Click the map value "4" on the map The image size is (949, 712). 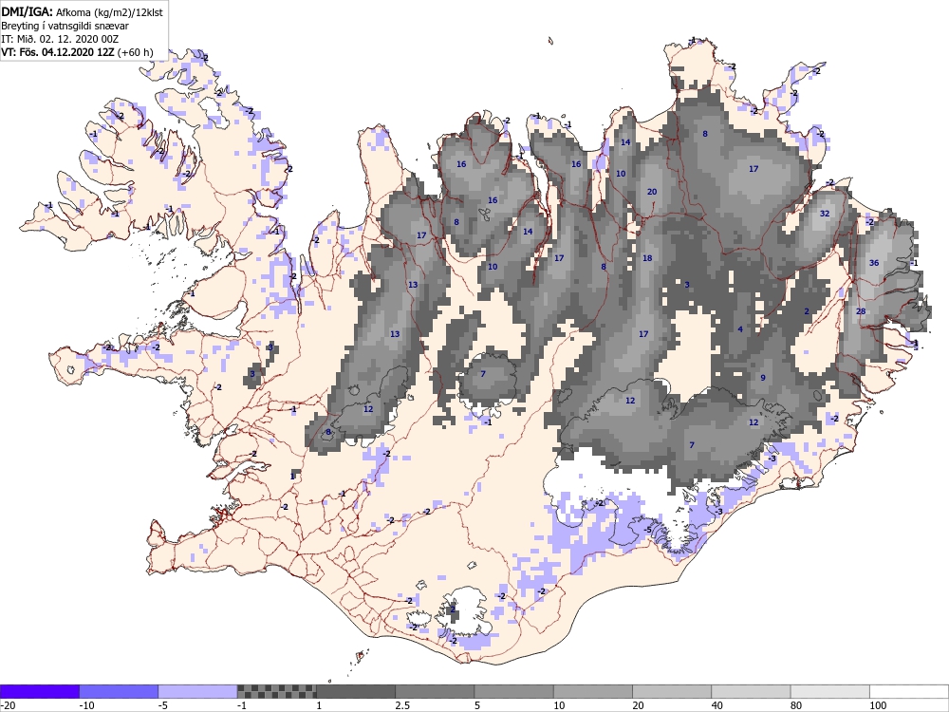click(740, 329)
